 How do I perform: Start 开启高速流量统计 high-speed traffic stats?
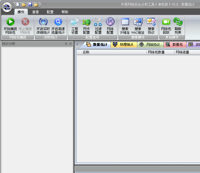pos(58,22)
